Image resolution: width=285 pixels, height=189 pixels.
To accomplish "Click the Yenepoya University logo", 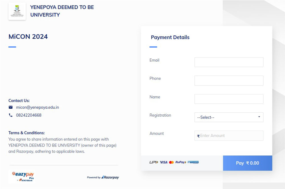I will click(17, 11).
